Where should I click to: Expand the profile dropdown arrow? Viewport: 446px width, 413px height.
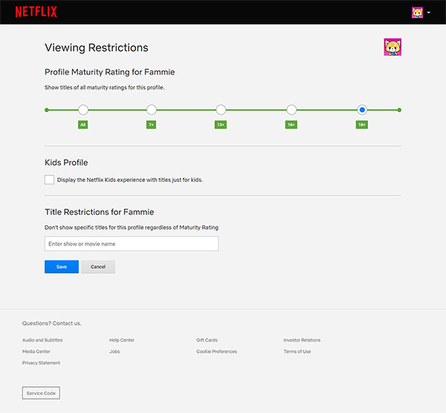429,13
